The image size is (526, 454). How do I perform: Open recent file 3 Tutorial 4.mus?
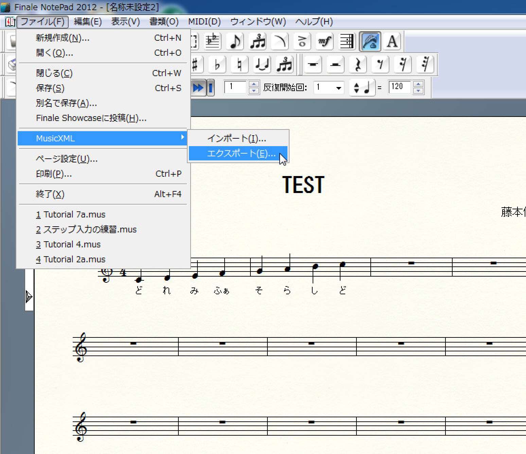click(103, 244)
